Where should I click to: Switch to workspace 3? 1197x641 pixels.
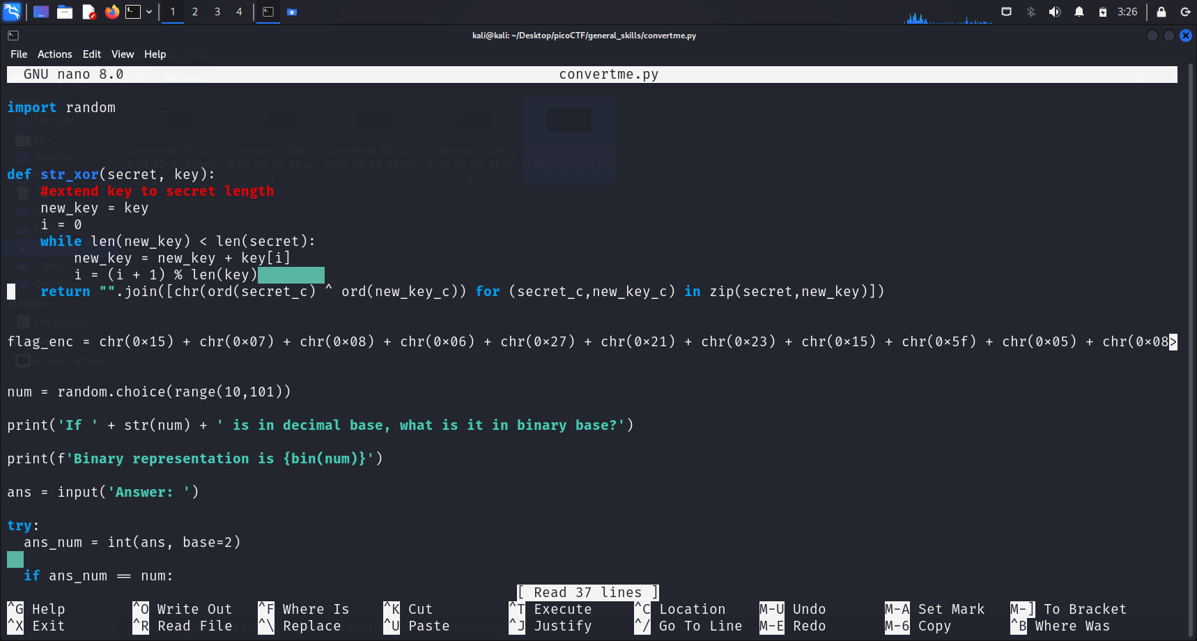click(x=217, y=12)
